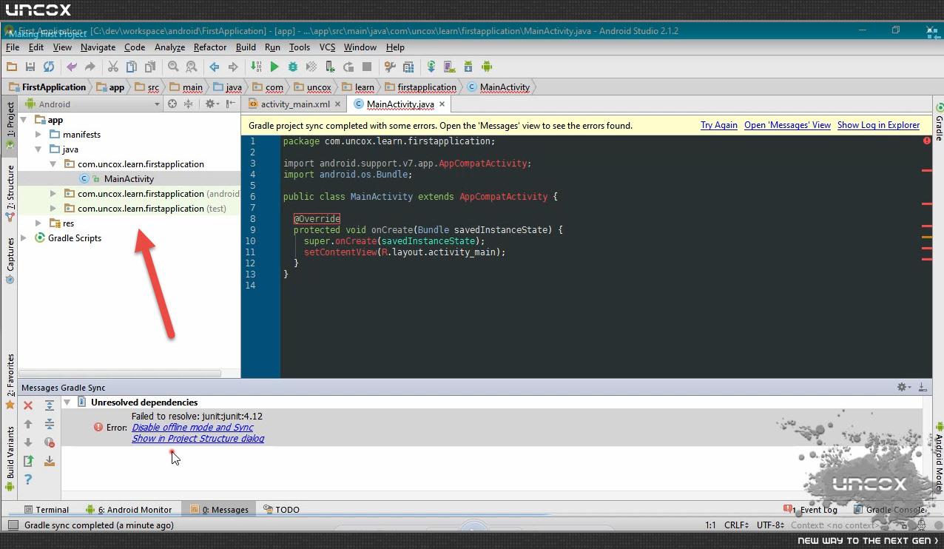The image size is (944, 549).
Task: Open the Terminal tool window
Action: 46,510
